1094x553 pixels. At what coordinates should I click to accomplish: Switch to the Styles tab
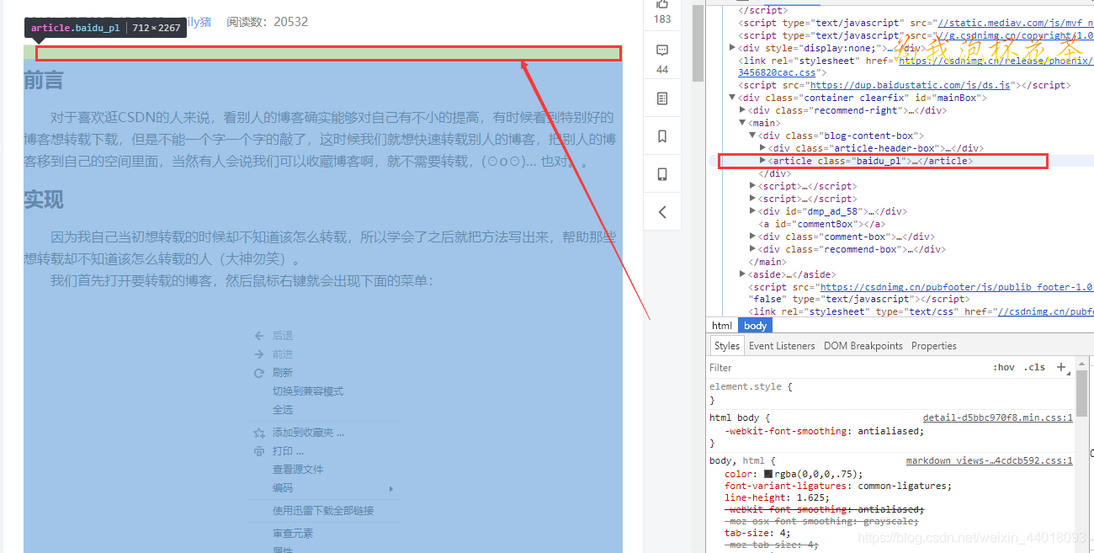tap(726, 346)
